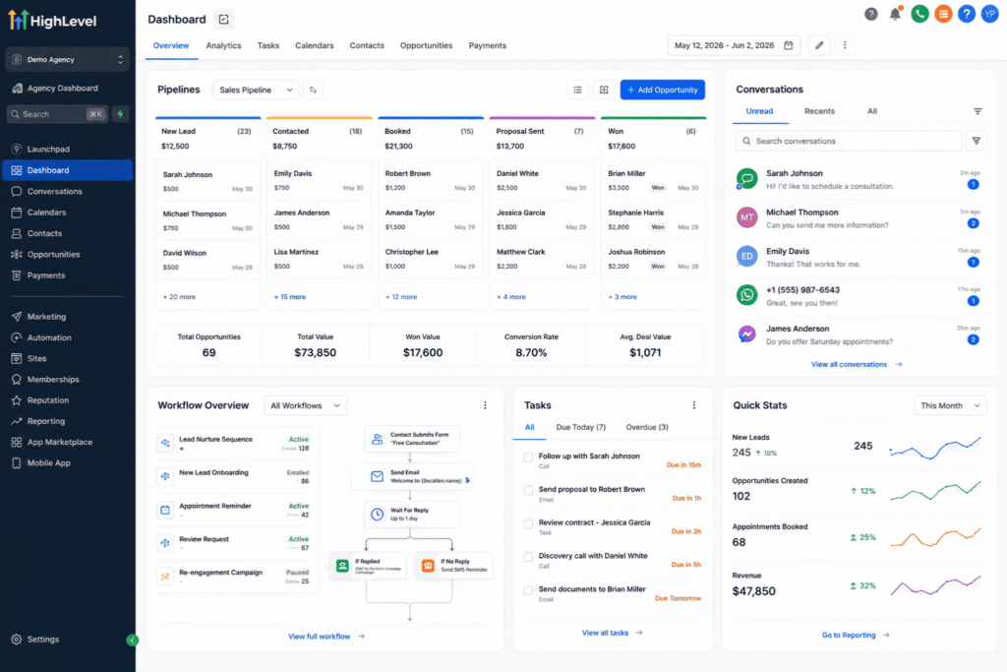Select the Lead Nurture Sequence workflow row

pos(236,444)
